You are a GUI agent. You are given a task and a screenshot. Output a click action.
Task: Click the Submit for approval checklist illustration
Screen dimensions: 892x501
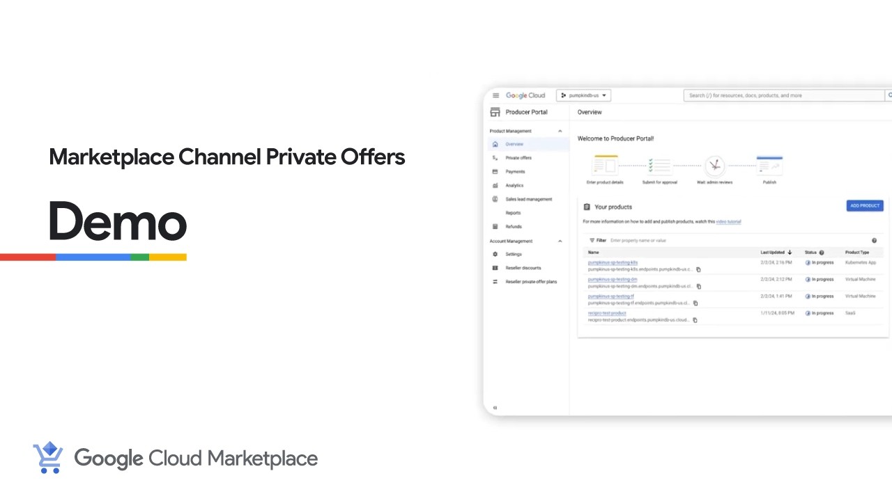click(x=659, y=166)
